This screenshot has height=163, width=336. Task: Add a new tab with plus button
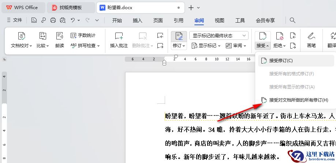(x=191, y=8)
